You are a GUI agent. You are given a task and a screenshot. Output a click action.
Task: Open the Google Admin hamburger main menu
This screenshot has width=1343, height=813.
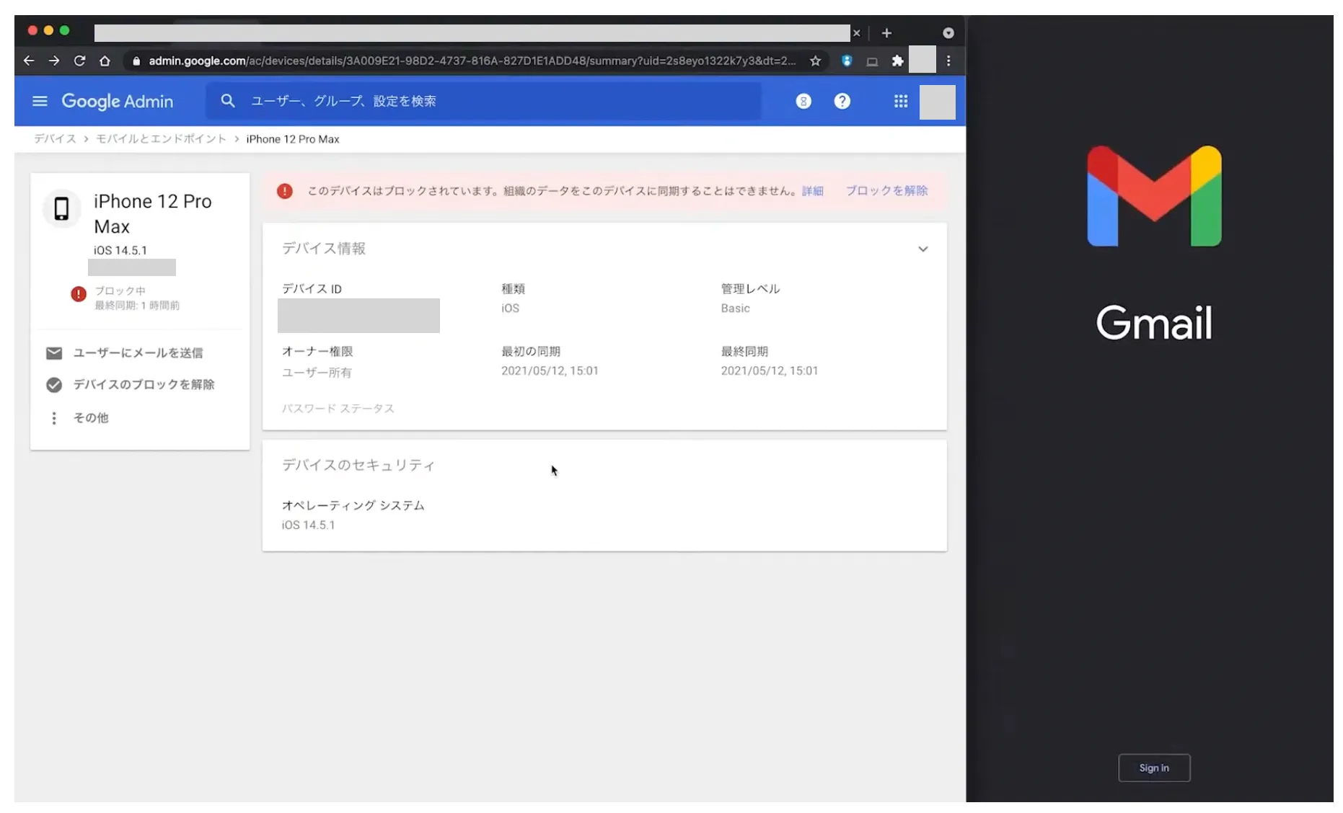click(40, 102)
